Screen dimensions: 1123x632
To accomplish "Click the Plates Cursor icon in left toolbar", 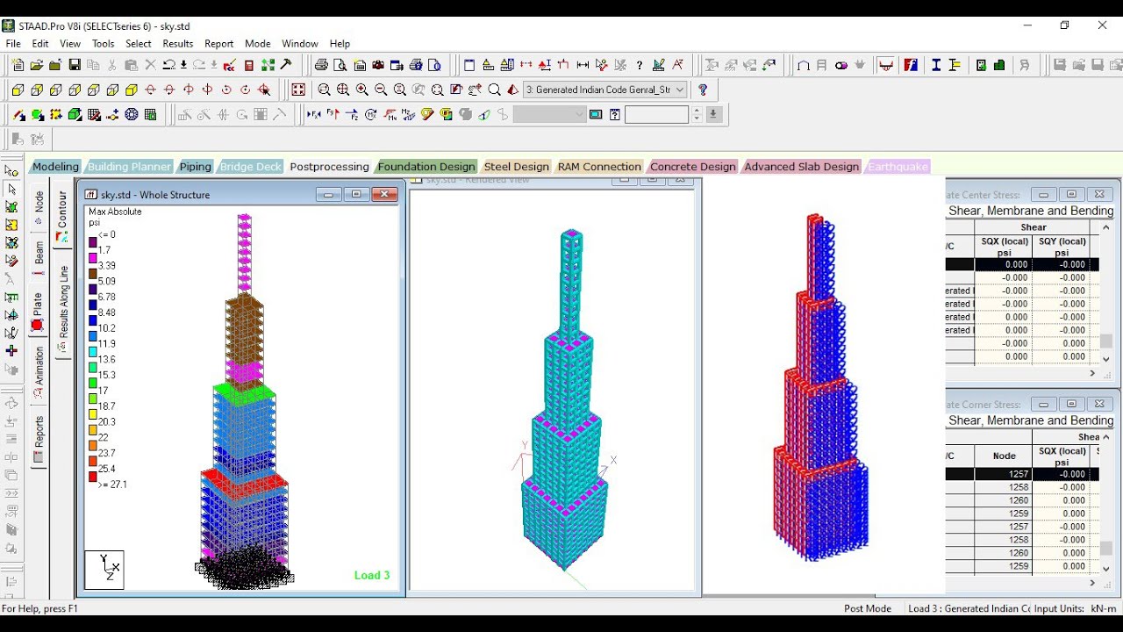I will point(11,207).
